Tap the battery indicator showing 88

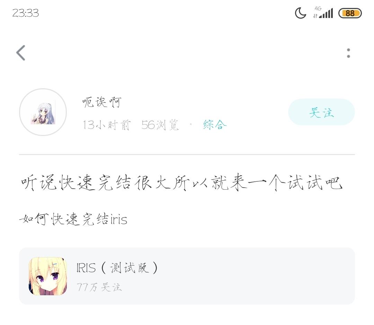[350, 13]
